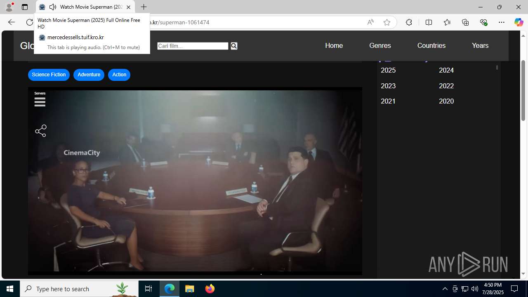Open the Windows Start menu

(10, 289)
